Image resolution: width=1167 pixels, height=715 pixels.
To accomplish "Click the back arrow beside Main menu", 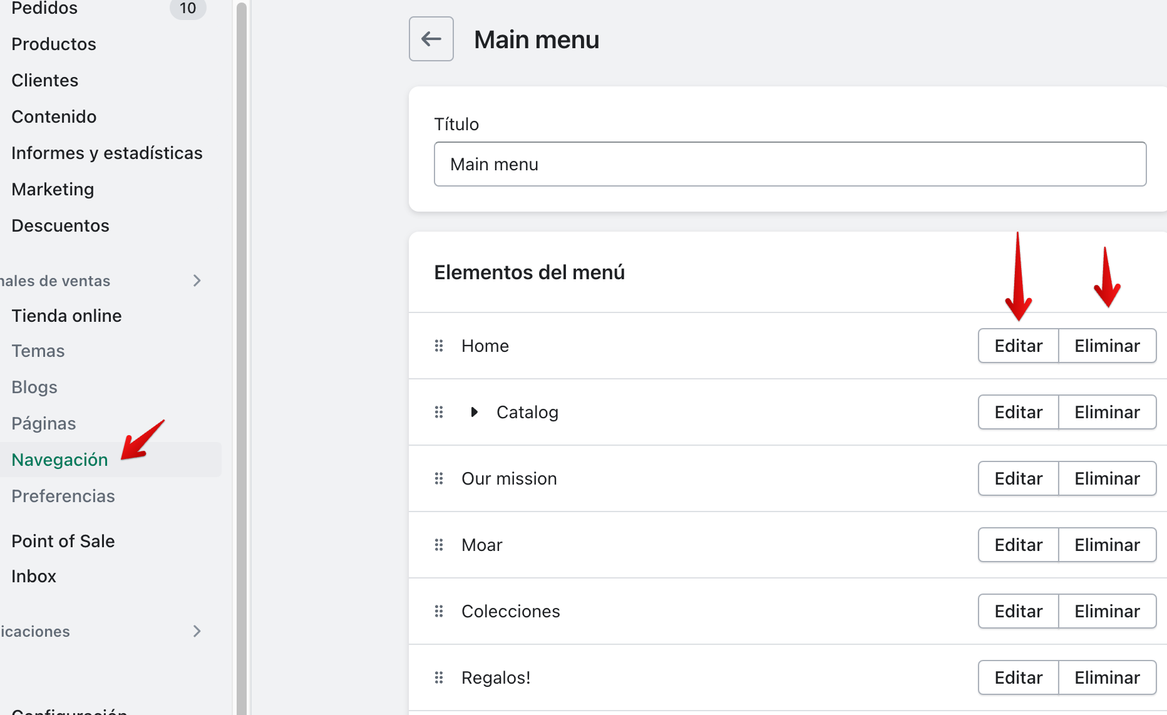I will [431, 39].
